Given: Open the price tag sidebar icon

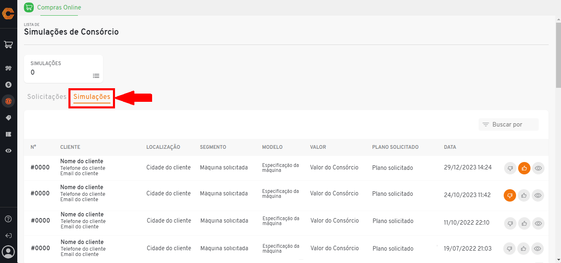Looking at the screenshot, I should 8,118.
